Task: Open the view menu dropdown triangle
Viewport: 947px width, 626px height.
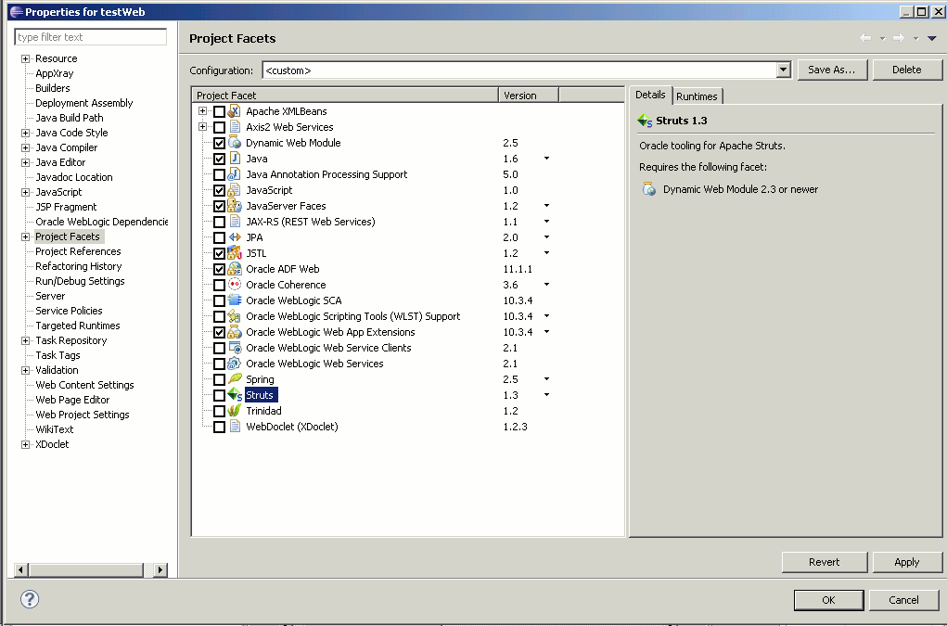Action: (932, 38)
